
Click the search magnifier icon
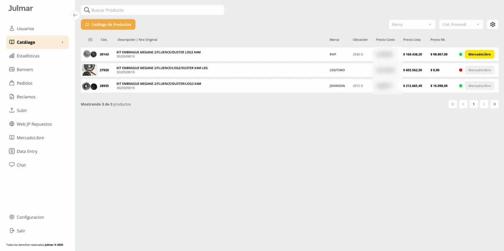pyautogui.click(x=87, y=10)
